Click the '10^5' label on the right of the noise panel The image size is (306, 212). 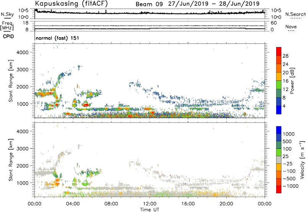pyautogui.click(x=276, y=10)
